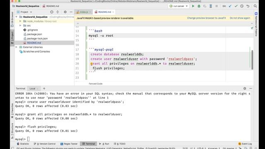
Task: Click the profiler icon next to coverage
Action: point(211,6)
